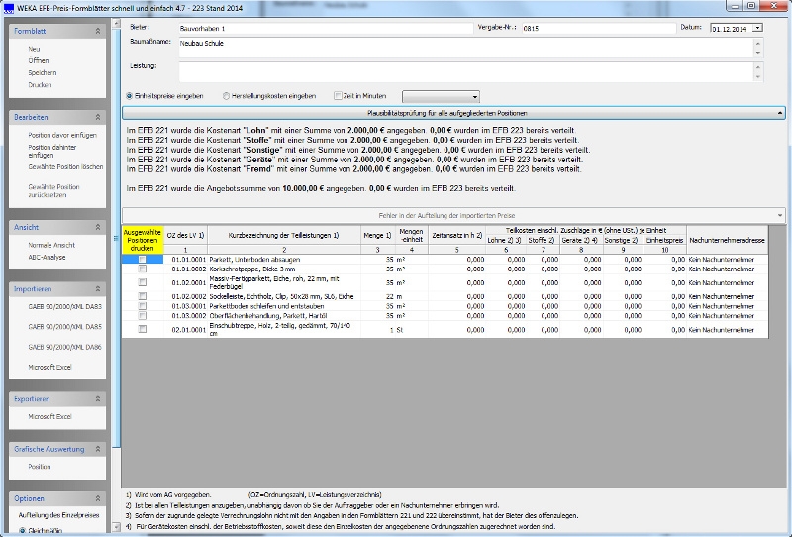Check print box for row 01.02.0001
Viewport: 792px width, 537px height.
pos(143,282)
